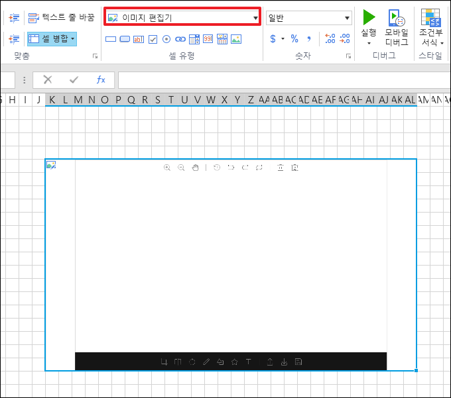
Task: Select the pencil draw tool
Action: [206, 362]
